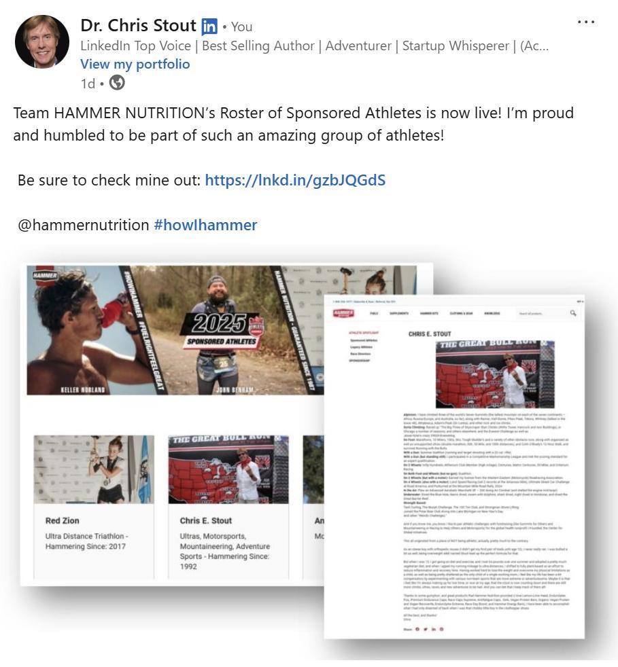Screen dimensions: 618x667
Task: Click the magnifier search icon in the Hammer page
Action: click(x=573, y=313)
